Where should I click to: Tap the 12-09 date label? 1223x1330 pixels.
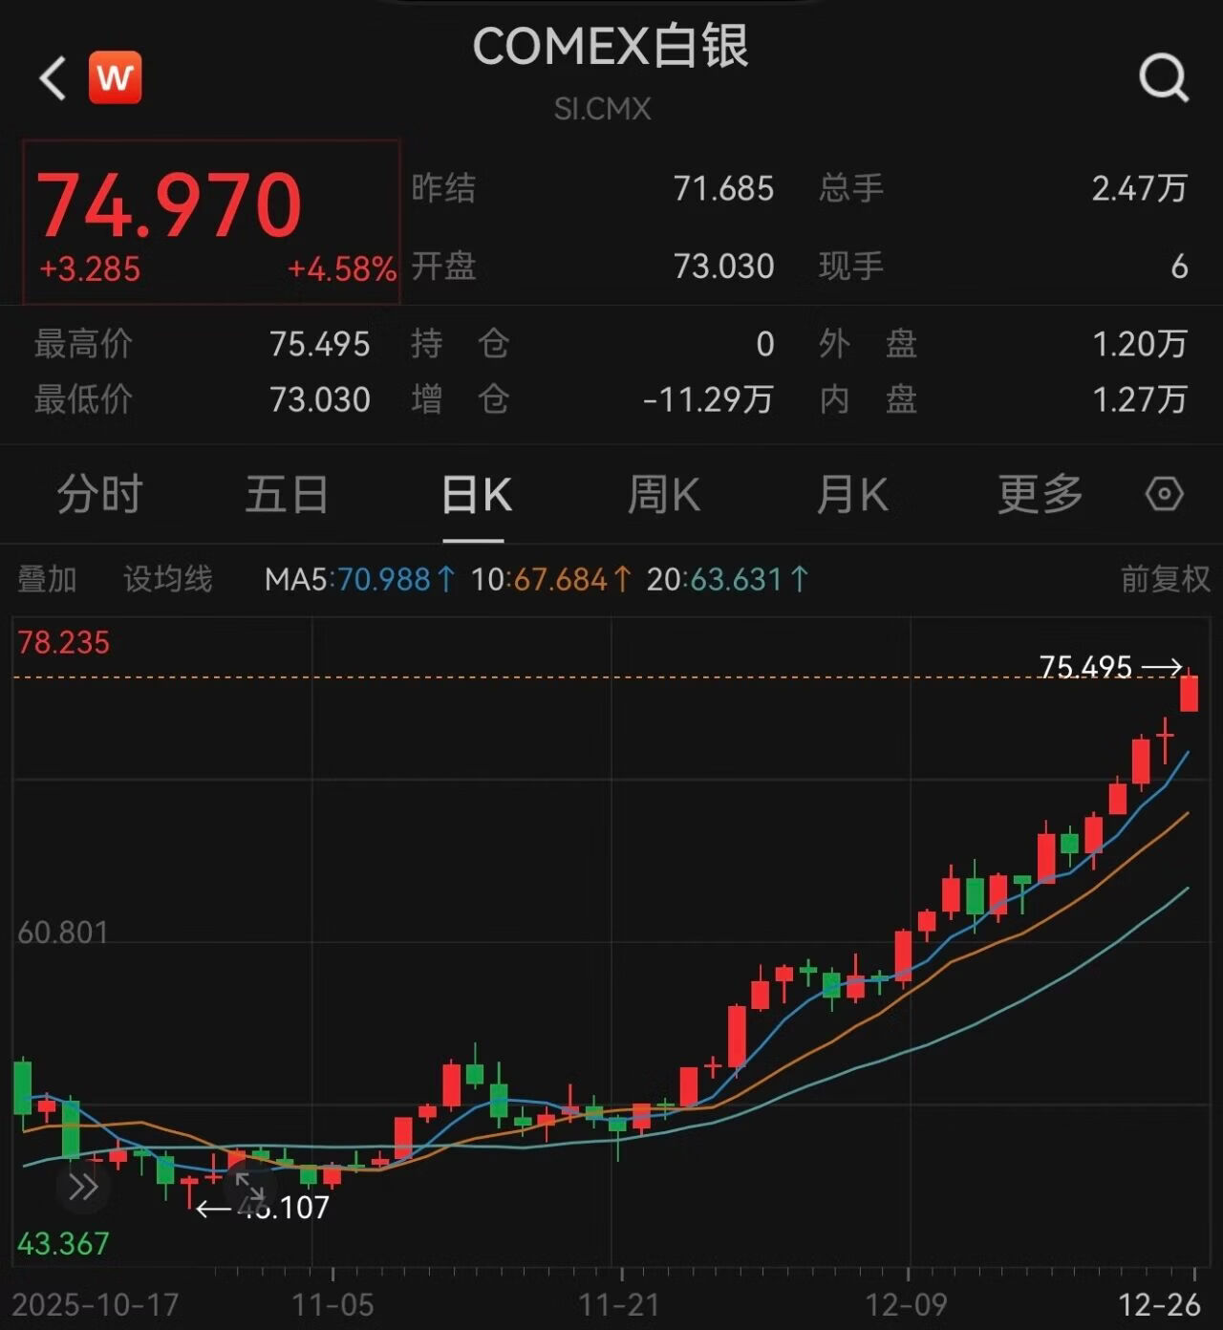tap(906, 1304)
